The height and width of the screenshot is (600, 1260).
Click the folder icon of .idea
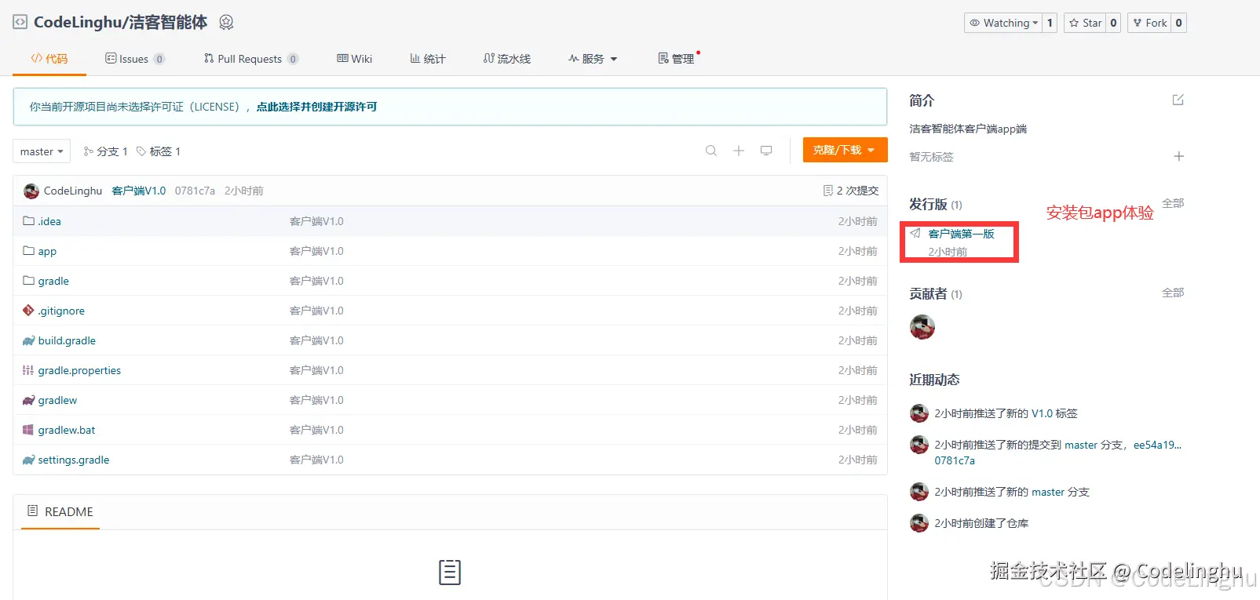pos(28,221)
